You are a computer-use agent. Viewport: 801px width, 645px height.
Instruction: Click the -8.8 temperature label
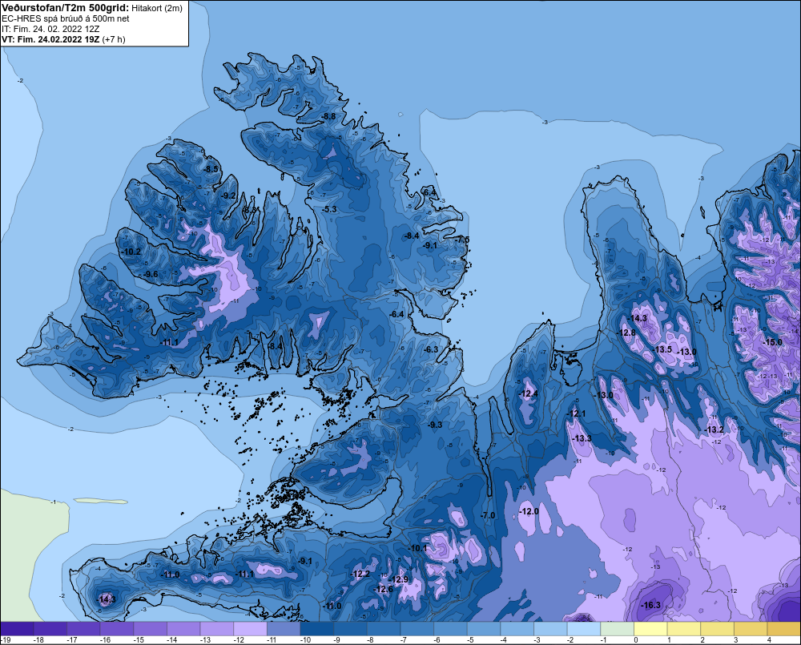coord(329,116)
